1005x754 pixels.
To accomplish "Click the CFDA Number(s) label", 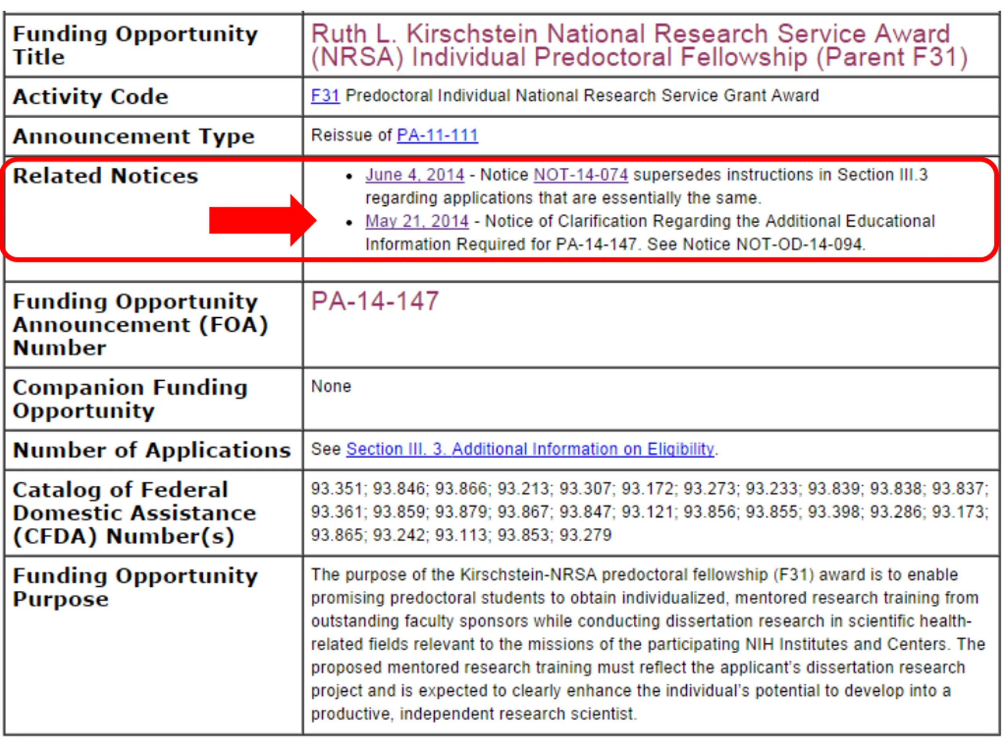I will 134,513.
